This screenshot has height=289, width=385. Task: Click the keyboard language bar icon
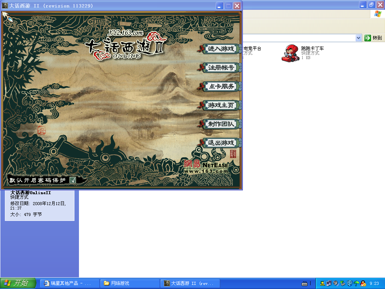(x=305, y=284)
